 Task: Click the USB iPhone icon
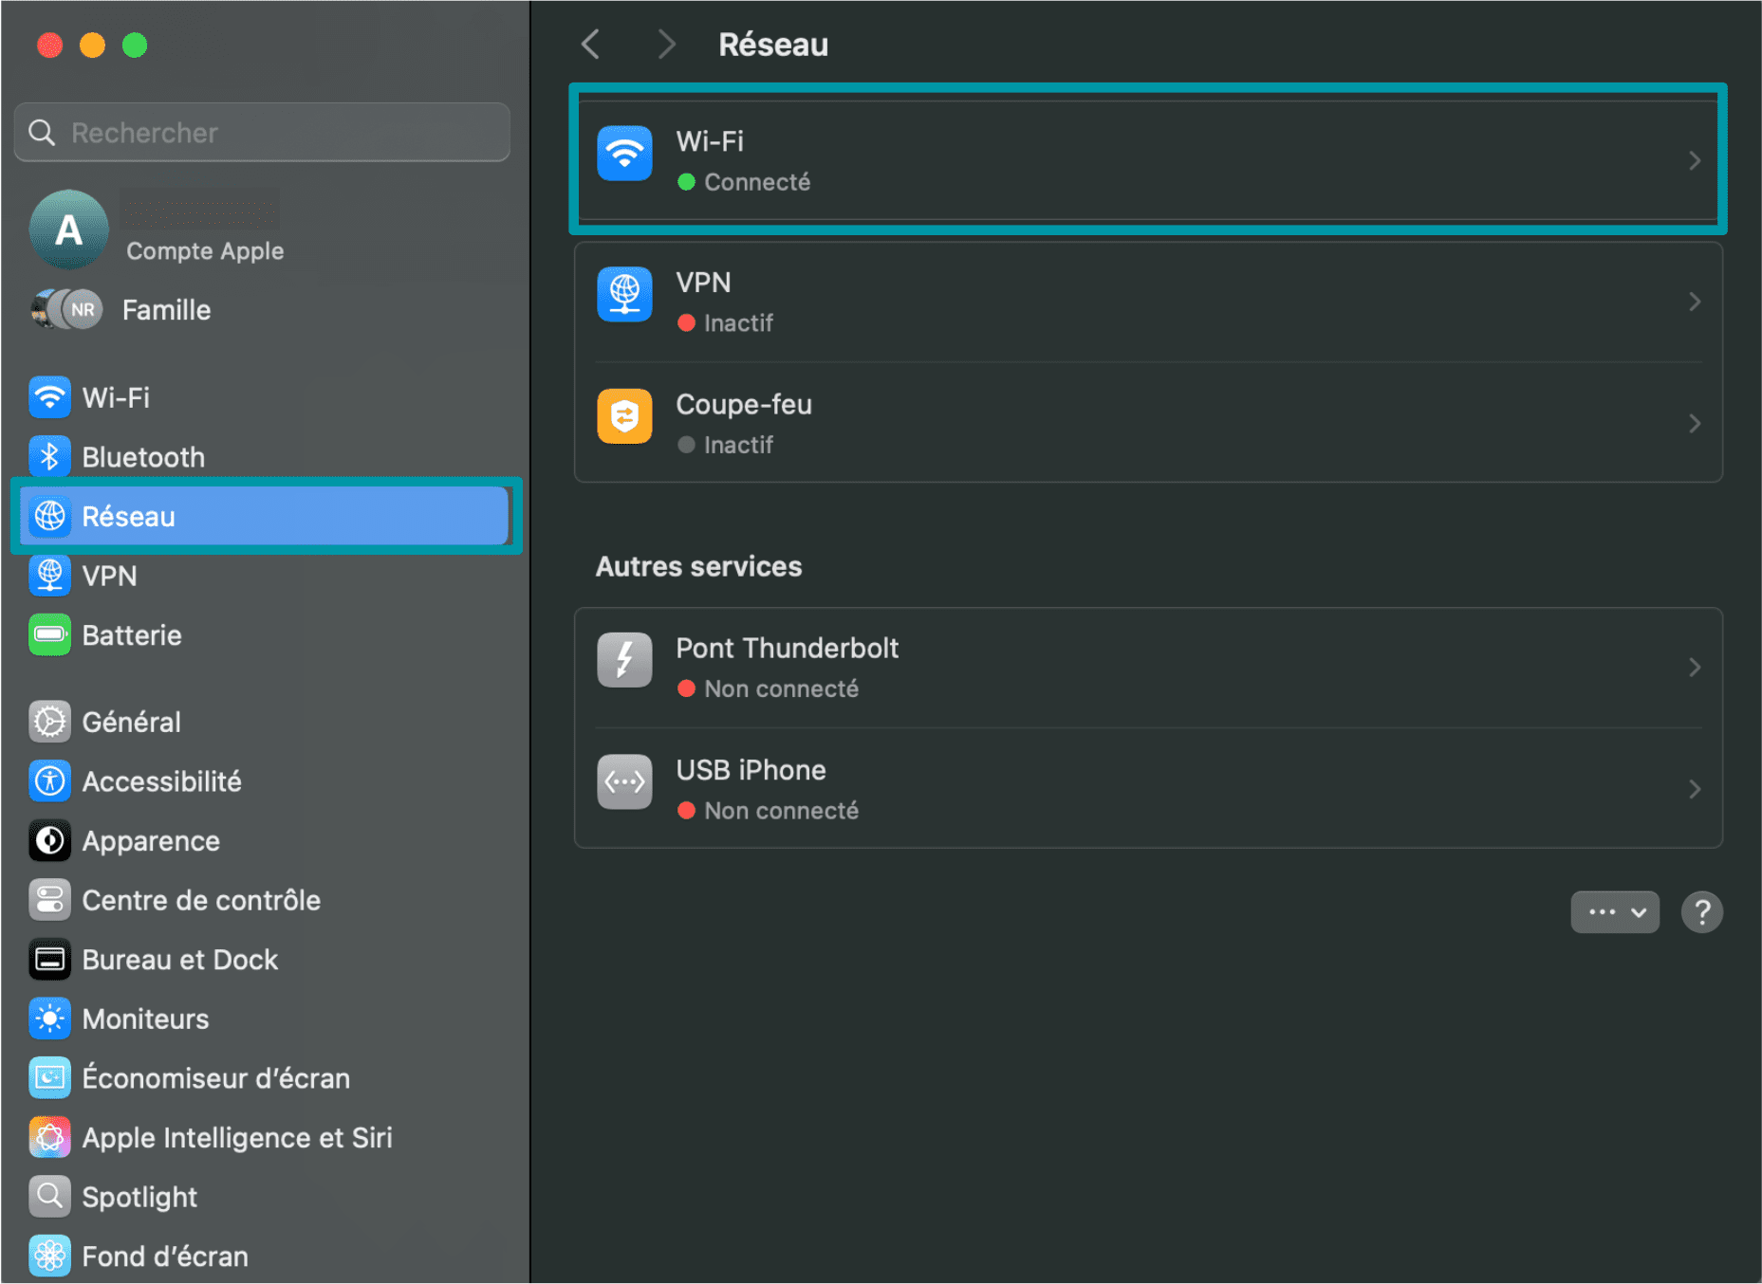click(x=624, y=782)
